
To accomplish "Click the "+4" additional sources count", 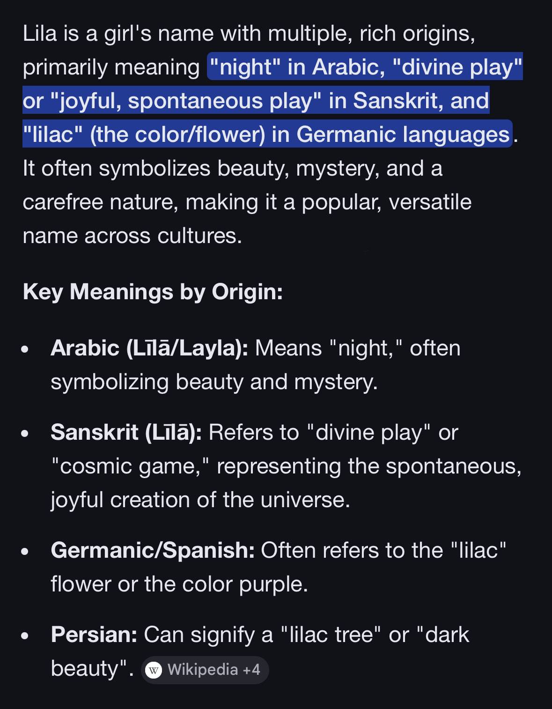I will (x=251, y=670).
